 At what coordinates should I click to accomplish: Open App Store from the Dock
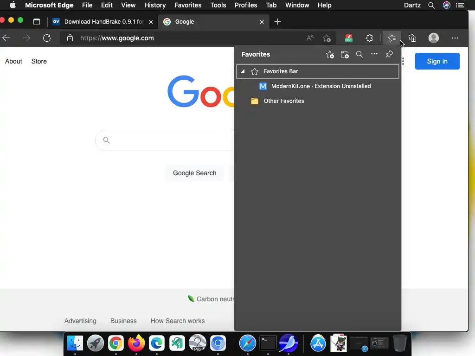click(318, 343)
